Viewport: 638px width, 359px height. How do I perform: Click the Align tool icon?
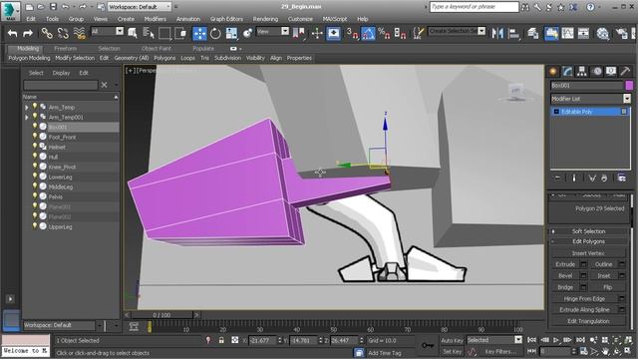coord(513,33)
